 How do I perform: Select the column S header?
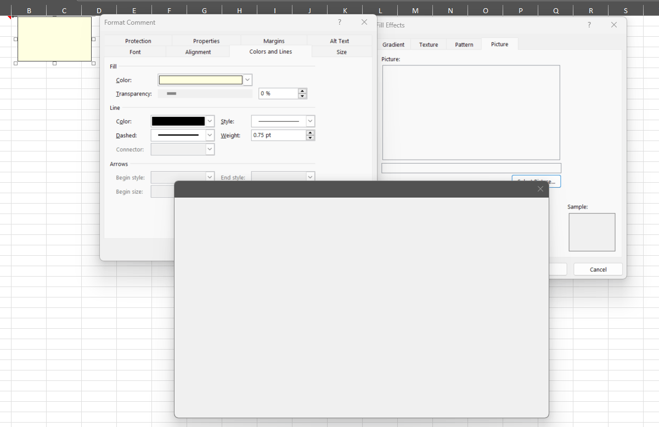[626, 10]
